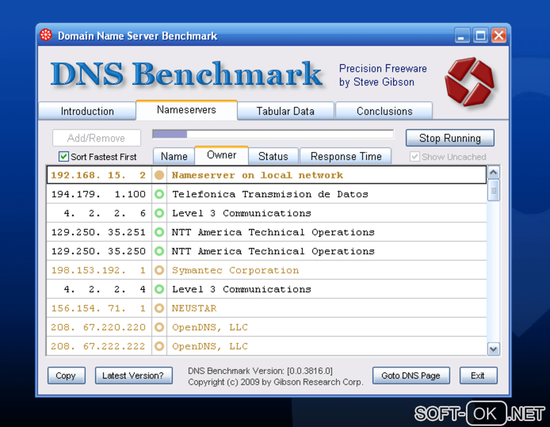Select NTT America row for 129.250.35.251
Viewport: 550px width, 427px height.
pos(266,232)
